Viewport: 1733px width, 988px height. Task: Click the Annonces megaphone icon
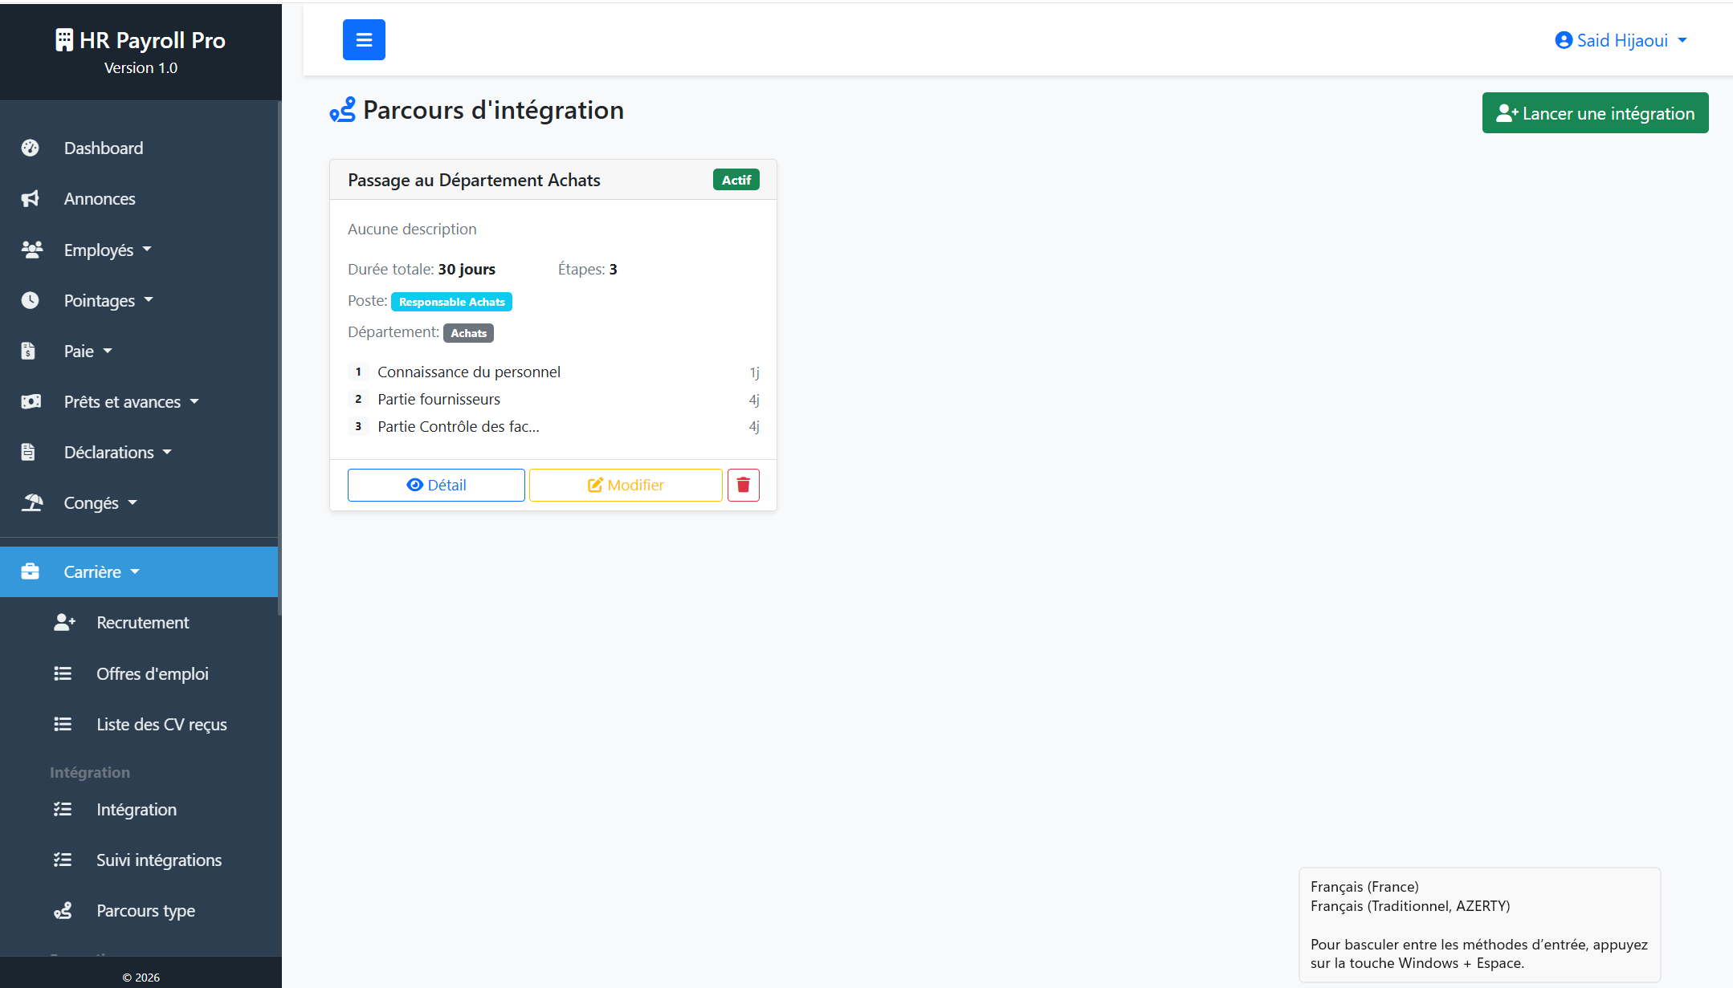[31, 198]
